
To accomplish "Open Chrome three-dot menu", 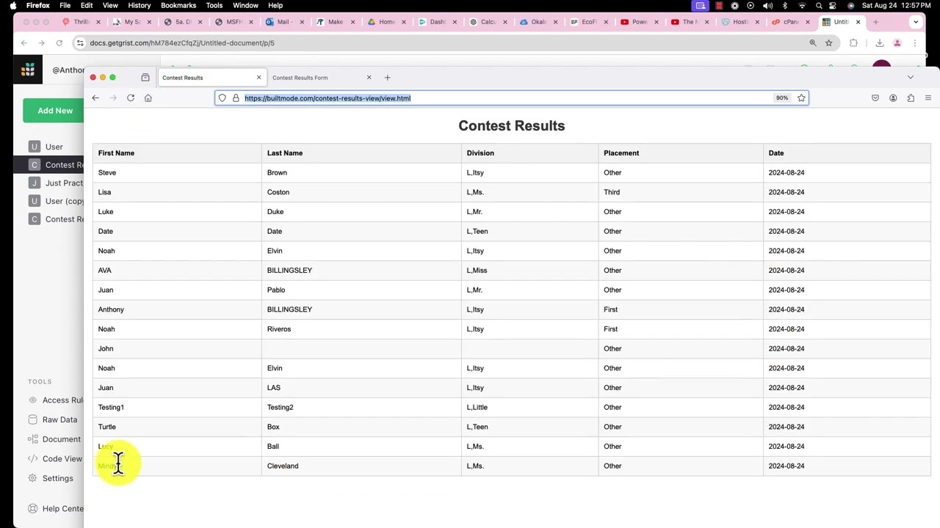I will tap(915, 43).
